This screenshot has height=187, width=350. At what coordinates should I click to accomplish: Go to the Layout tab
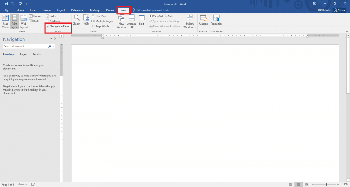tap(61, 10)
